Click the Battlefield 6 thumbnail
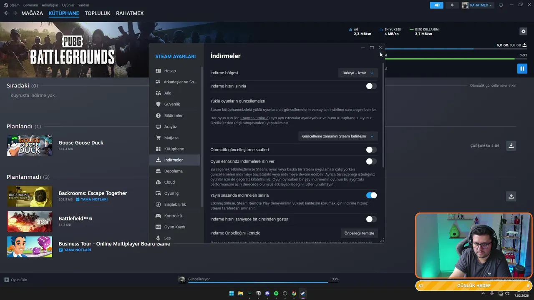The image size is (534, 300). click(x=30, y=222)
